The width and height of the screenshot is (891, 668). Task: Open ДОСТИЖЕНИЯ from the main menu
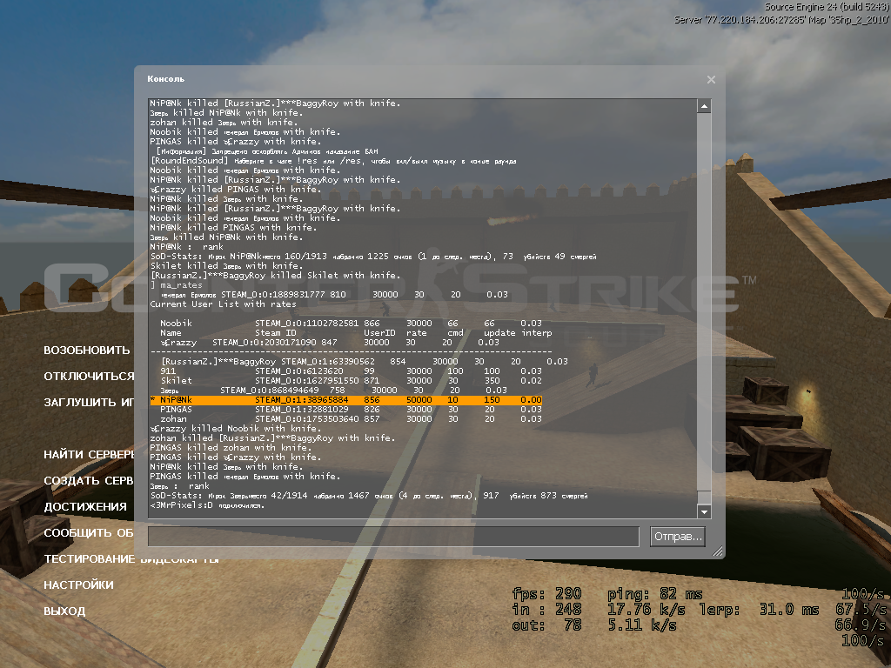(85, 507)
